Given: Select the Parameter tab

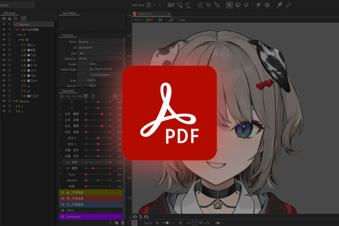Looking at the screenshot, I should pyautogui.click(x=68, y=91).
